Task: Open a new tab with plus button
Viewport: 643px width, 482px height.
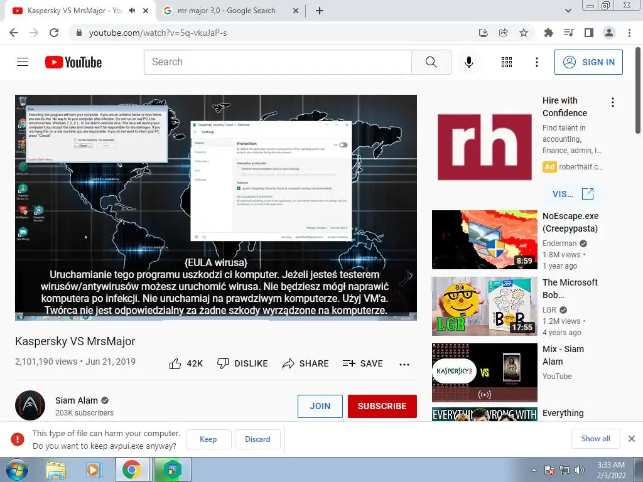Action: click(320, 11)
